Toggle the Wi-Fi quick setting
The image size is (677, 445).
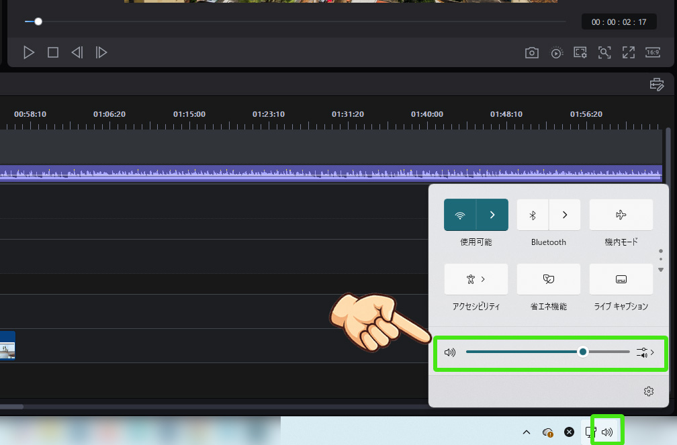coord(460,215)
